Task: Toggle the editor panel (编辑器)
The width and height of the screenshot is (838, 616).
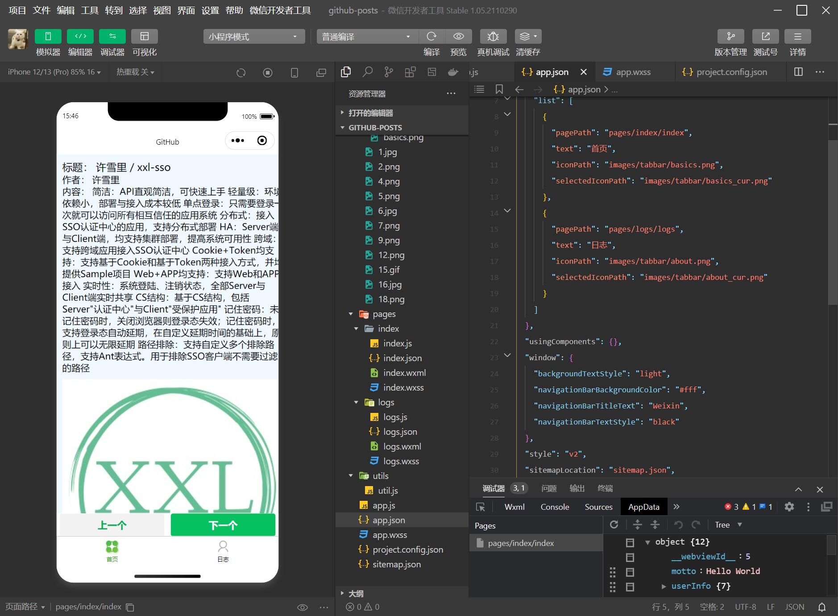Action: pos(80,36)
